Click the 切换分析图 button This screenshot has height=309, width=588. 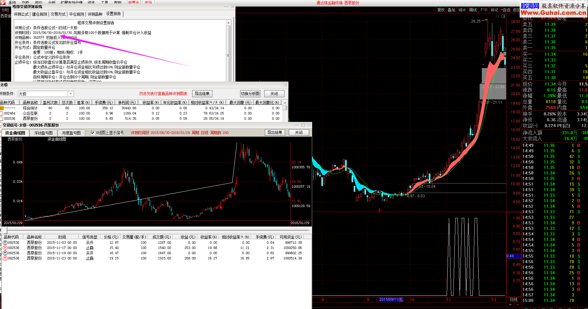(250, 94)
